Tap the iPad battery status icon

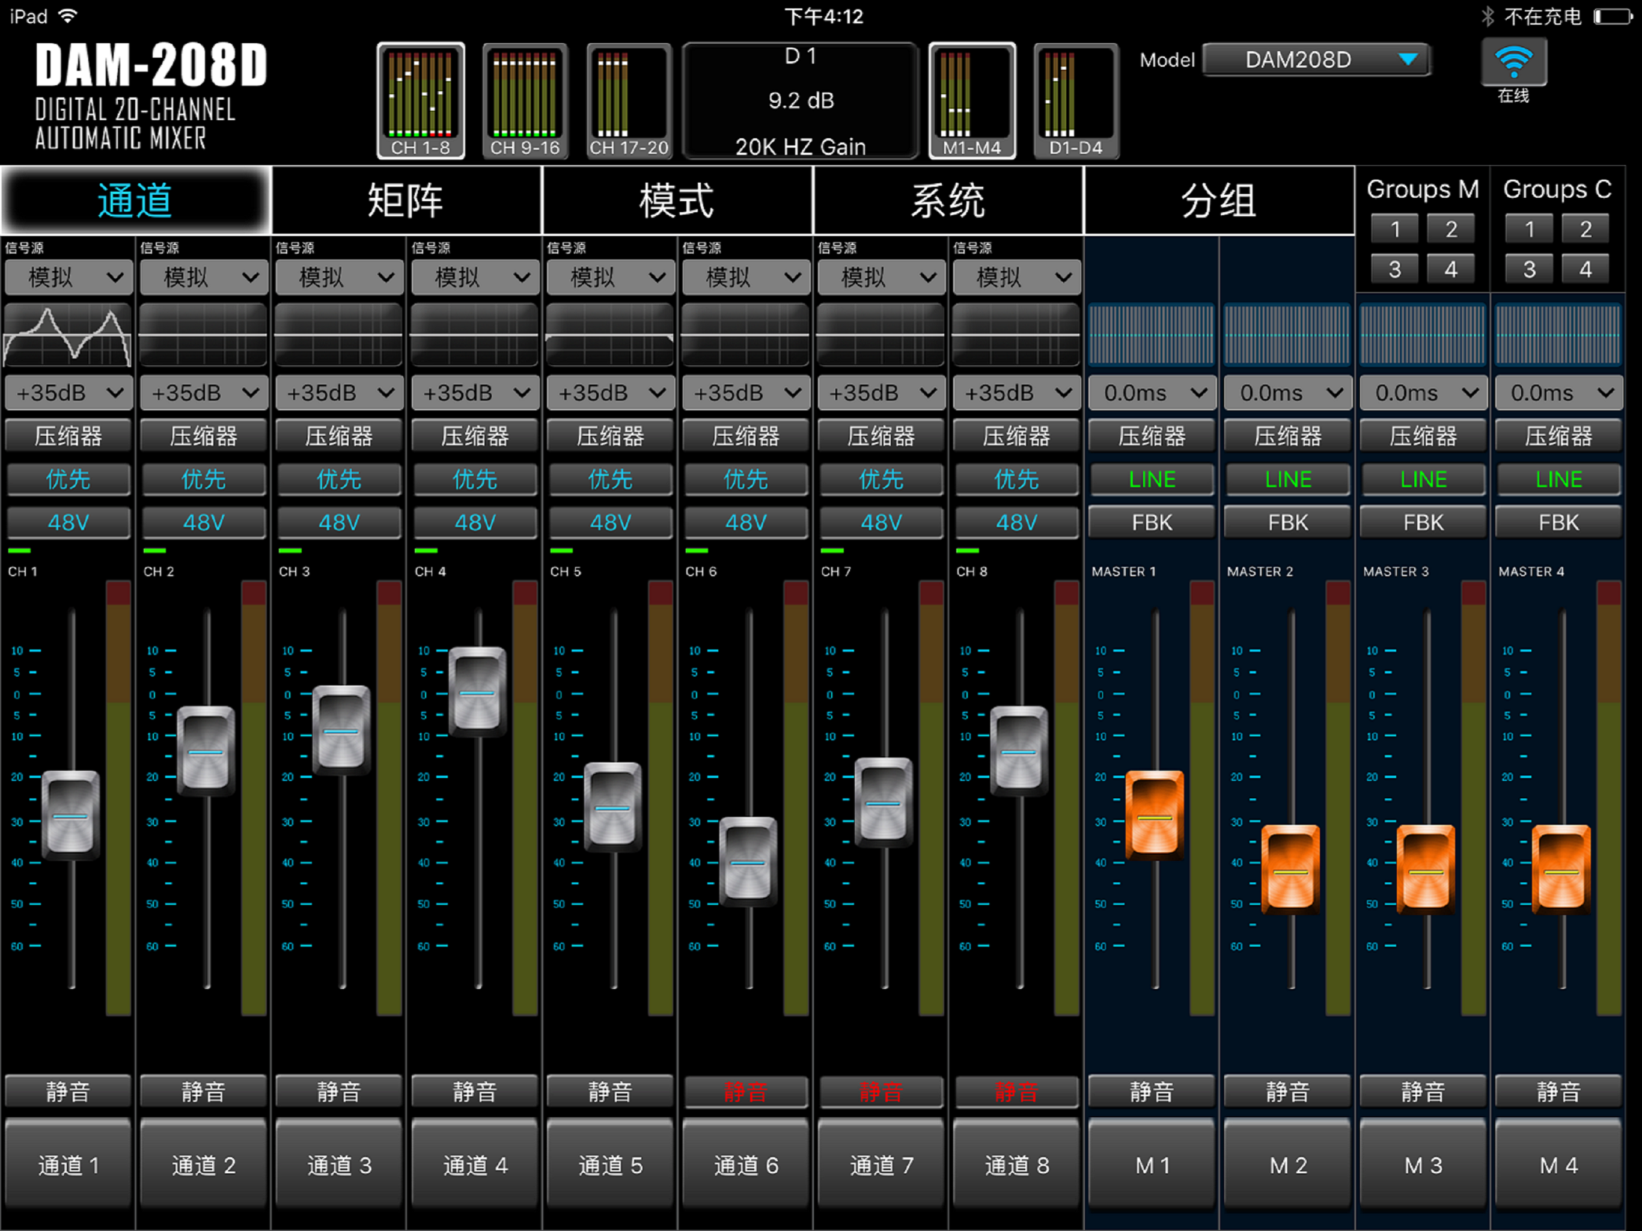[1614, 16]
